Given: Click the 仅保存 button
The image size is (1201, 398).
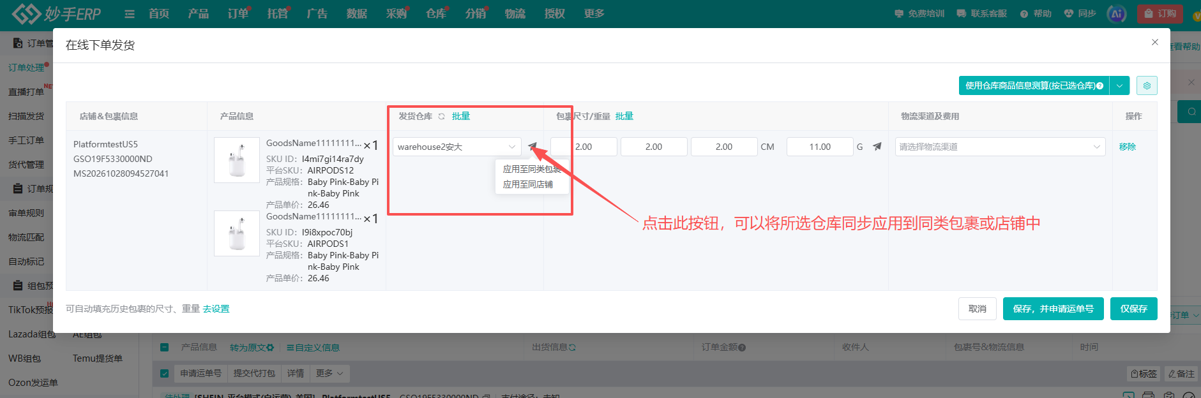Looking at the screenshot, I should pos(1134,309).
